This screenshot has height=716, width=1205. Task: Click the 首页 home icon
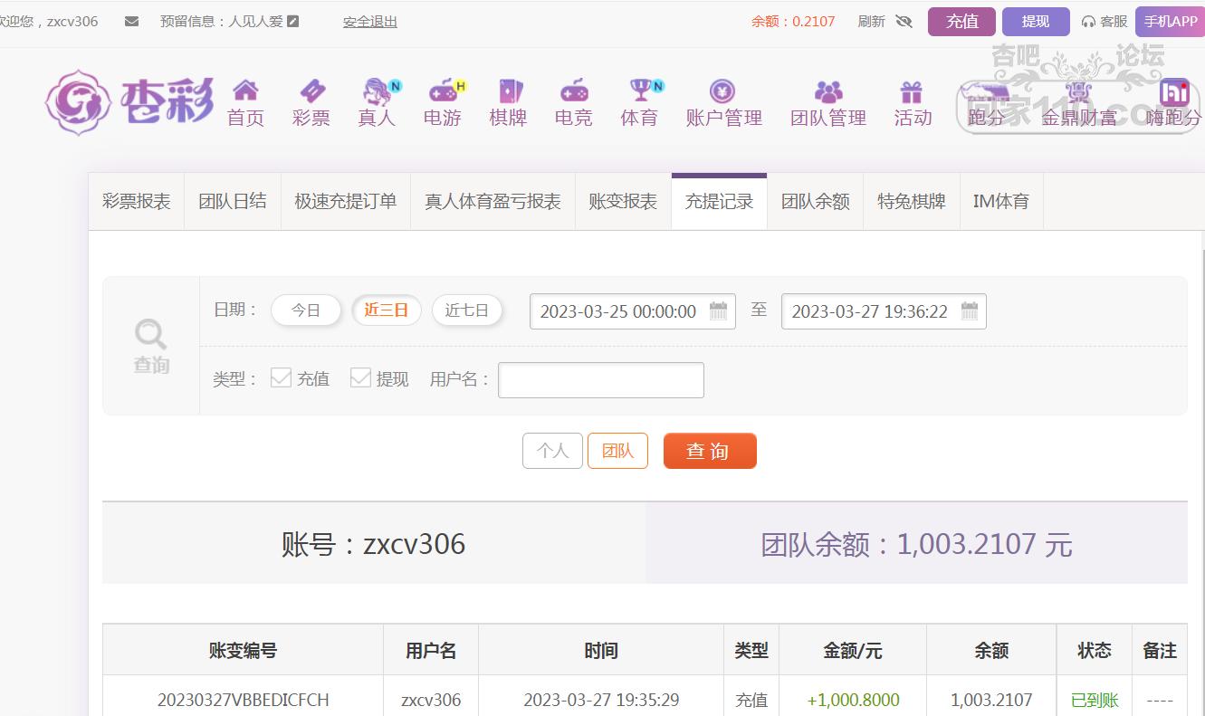245,91
